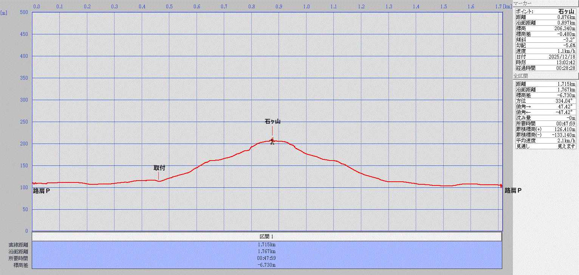Click the 方位 row showing 334.04°
579x275 pixels.
pos(545,101)
